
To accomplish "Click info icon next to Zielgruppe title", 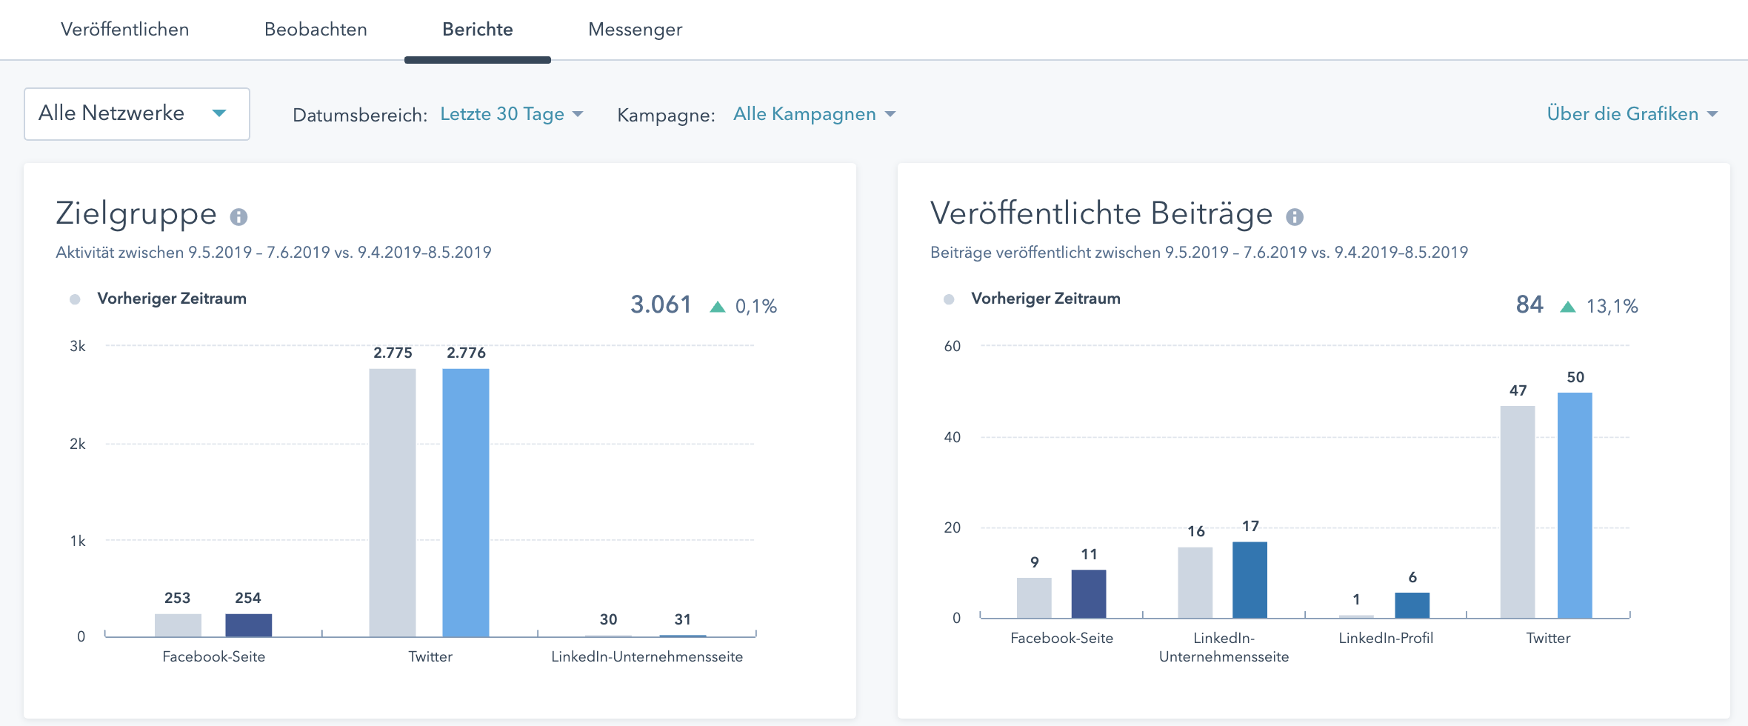I will click(x=238, y=217).
